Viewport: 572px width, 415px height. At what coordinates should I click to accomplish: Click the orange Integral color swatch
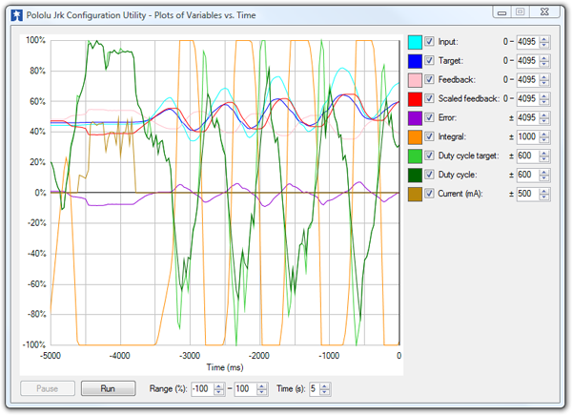(415, 137)
